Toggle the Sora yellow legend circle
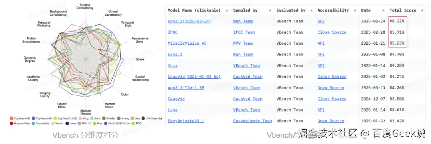Image resolution: width=431 pixels, height=144 pixels. click(x=94, y=123)
